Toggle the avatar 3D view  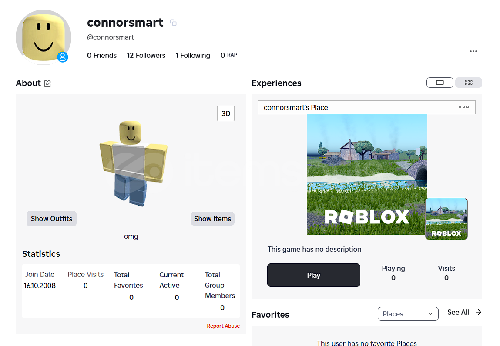tap(226, 113)
